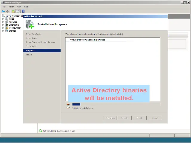Select the Before You Begin wizard step
This screenshot has width=191, height=143.
33,34
